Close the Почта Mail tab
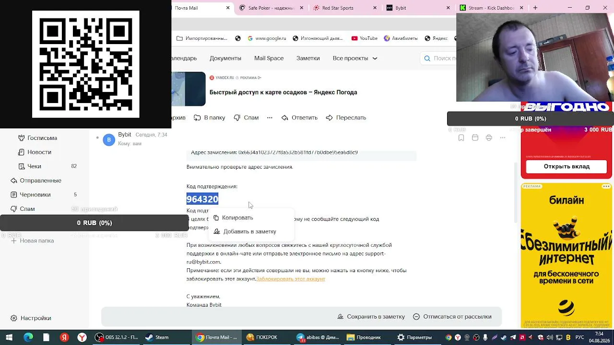The width and height of the screenshot is (614, 345). 228,8
